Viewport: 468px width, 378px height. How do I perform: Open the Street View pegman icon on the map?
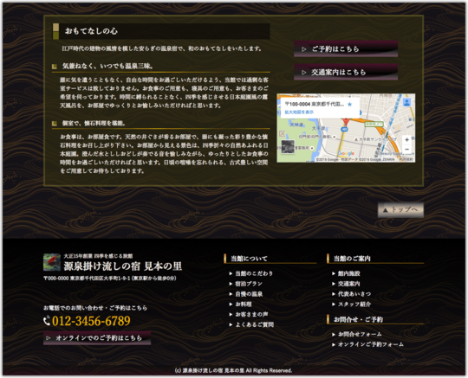(406, 102)
